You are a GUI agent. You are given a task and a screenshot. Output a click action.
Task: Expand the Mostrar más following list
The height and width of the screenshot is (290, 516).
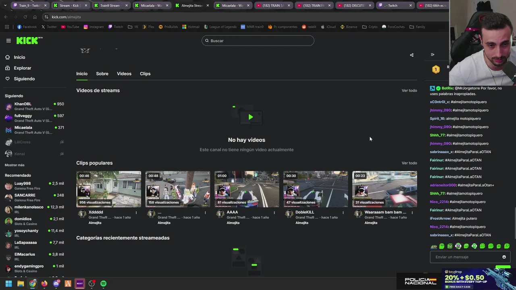click(15, 165)
